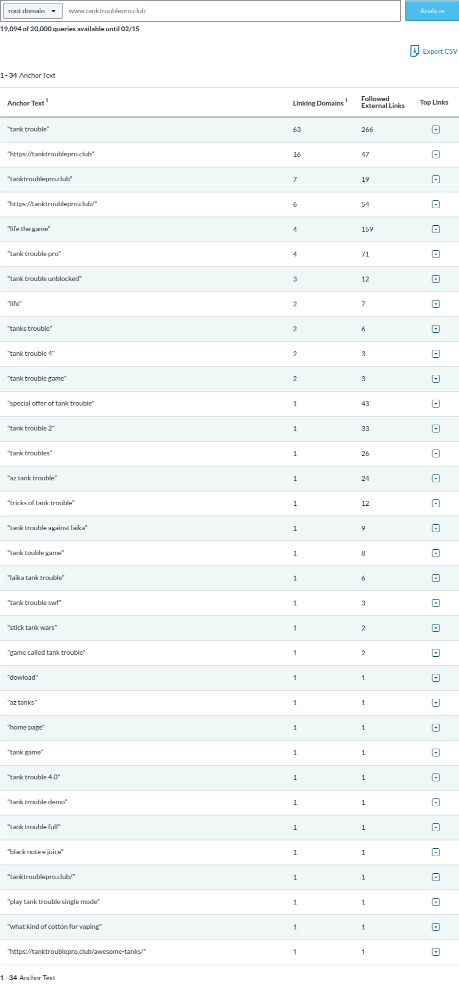Click the Linking Domains column header
Image resolution: width=459 pixels, height=990 pixels.
[318, 103]
